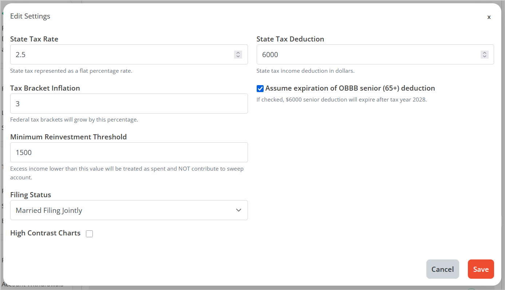Click the Filing Status label

pos(31,195)
